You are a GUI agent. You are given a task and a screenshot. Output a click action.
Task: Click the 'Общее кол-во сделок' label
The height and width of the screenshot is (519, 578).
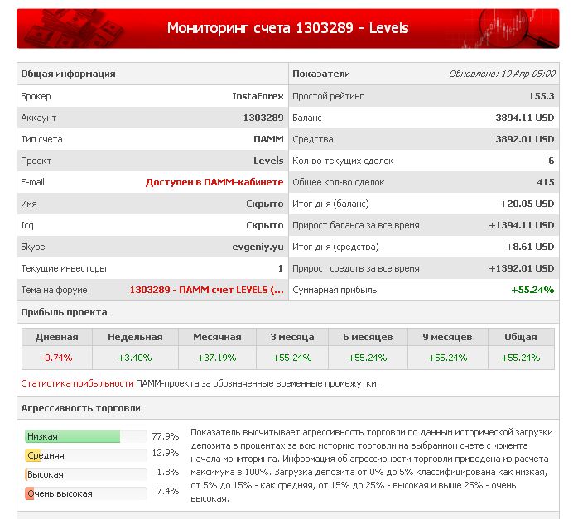click(339, 182)
